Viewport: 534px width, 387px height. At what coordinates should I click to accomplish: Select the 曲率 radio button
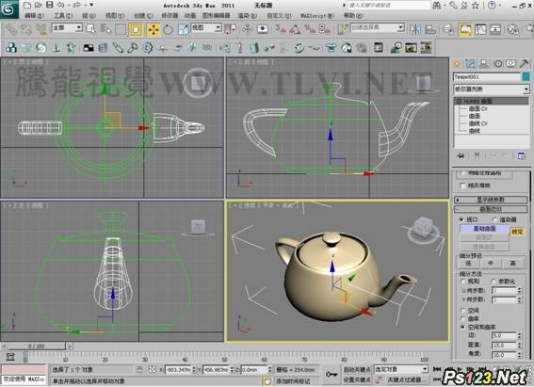click(x=462, y=318)
